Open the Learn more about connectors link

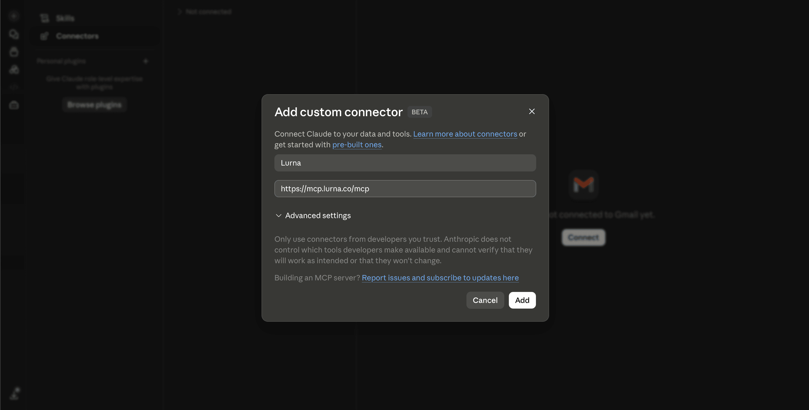[465, 134]
